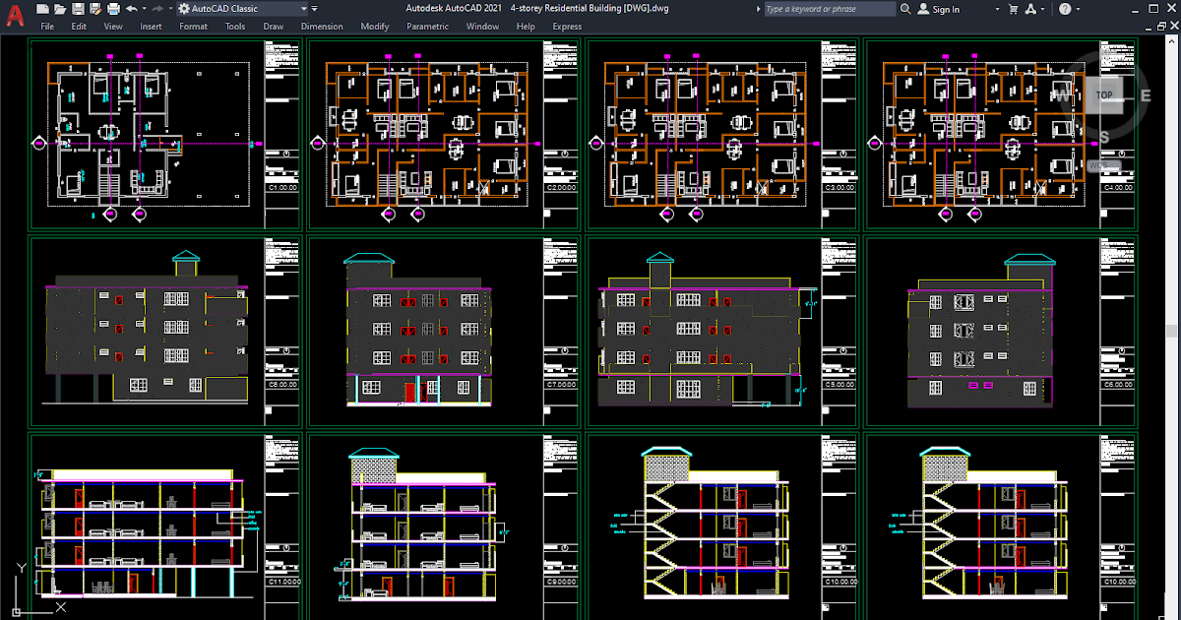The image size is (1181, 620).
Task: Open help via question mark icon
Action: (x=1064, y=9)
